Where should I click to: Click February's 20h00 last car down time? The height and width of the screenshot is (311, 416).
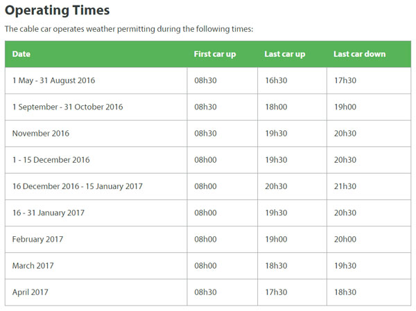coord(345,240)
